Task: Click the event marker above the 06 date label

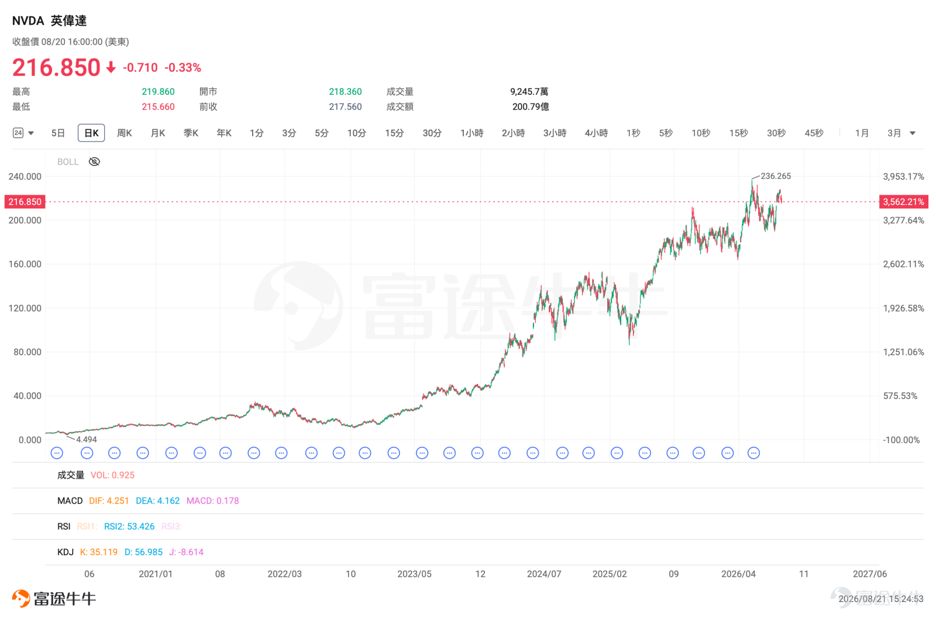Action: [87, 453]
